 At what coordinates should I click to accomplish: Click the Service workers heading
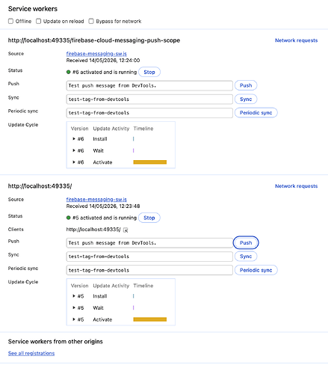tap(33, 9)
